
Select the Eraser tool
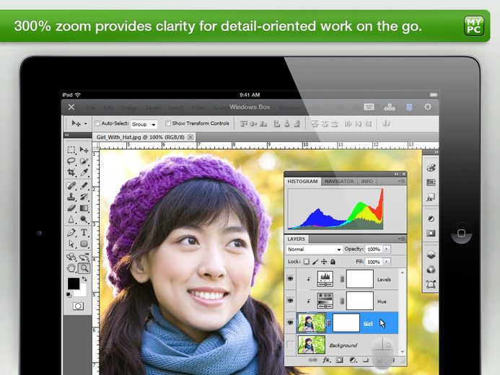coord(71,208)
